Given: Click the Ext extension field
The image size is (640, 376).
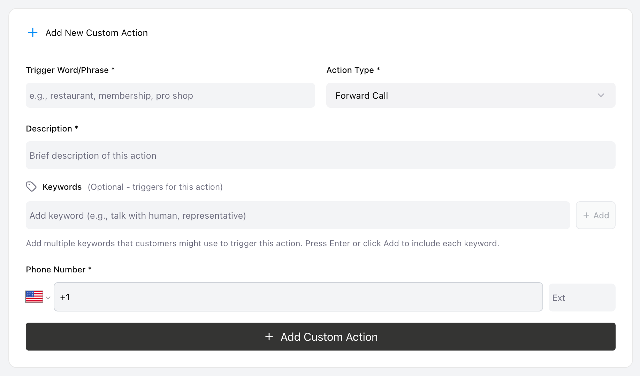Looking at the screenshot, I should click(x=582, y=298).
